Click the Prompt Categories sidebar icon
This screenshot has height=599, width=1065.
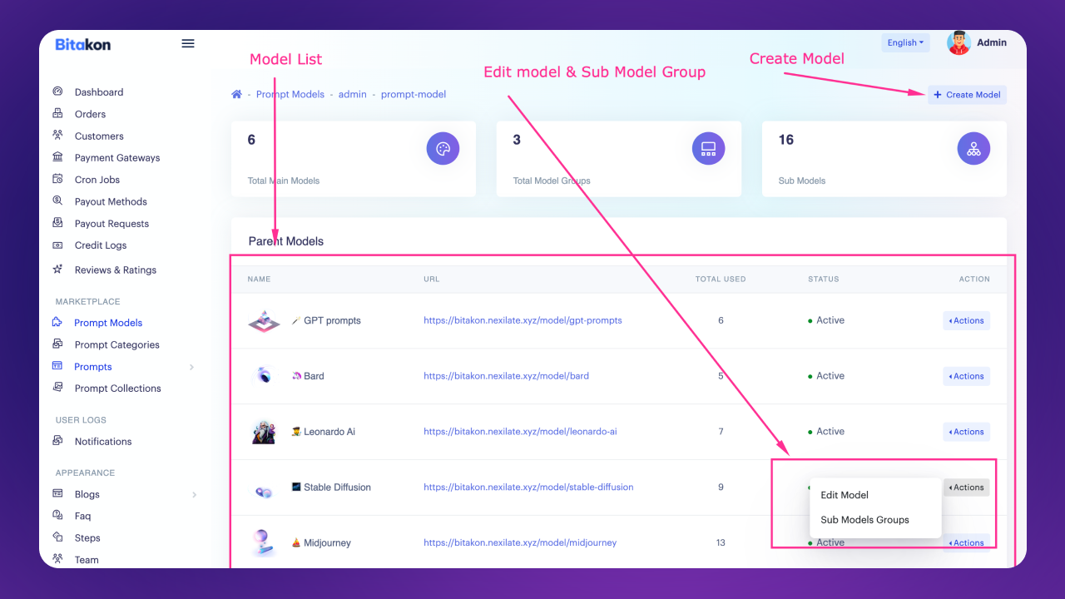(57, 344)
